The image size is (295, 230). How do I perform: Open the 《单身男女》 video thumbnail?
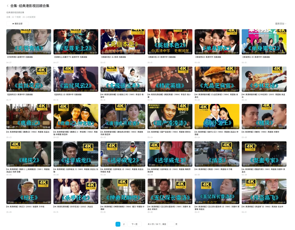(x=217, y=42)
